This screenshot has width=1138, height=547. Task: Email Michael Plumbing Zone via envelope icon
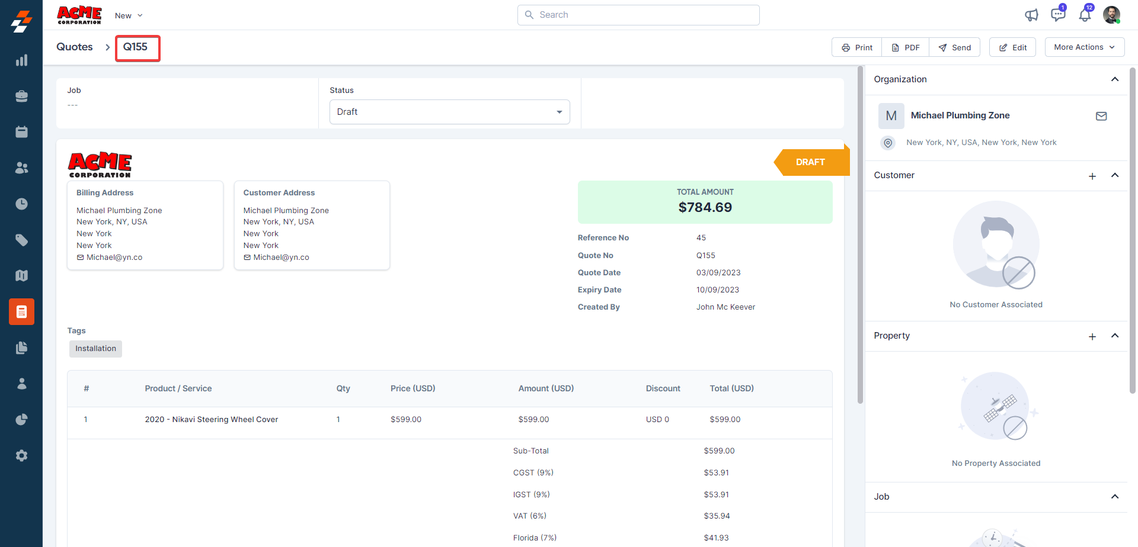point(1101,116)
